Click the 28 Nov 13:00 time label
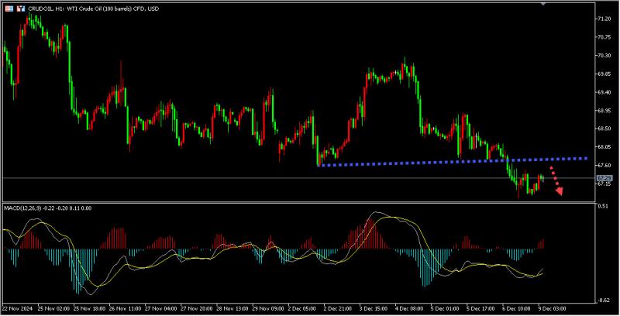620x316 pixels. pyautogui.click(x=232, y=308)
